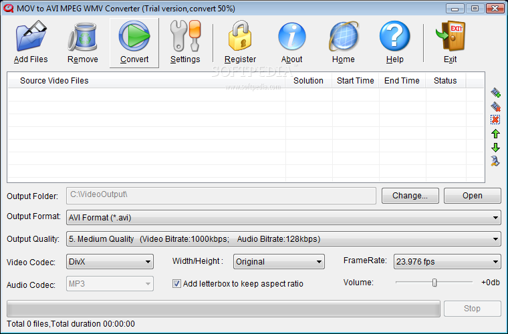Expand the Output Format dropdown
The width and height of the screenshot is (508, 334).
(x=283, y=218)
